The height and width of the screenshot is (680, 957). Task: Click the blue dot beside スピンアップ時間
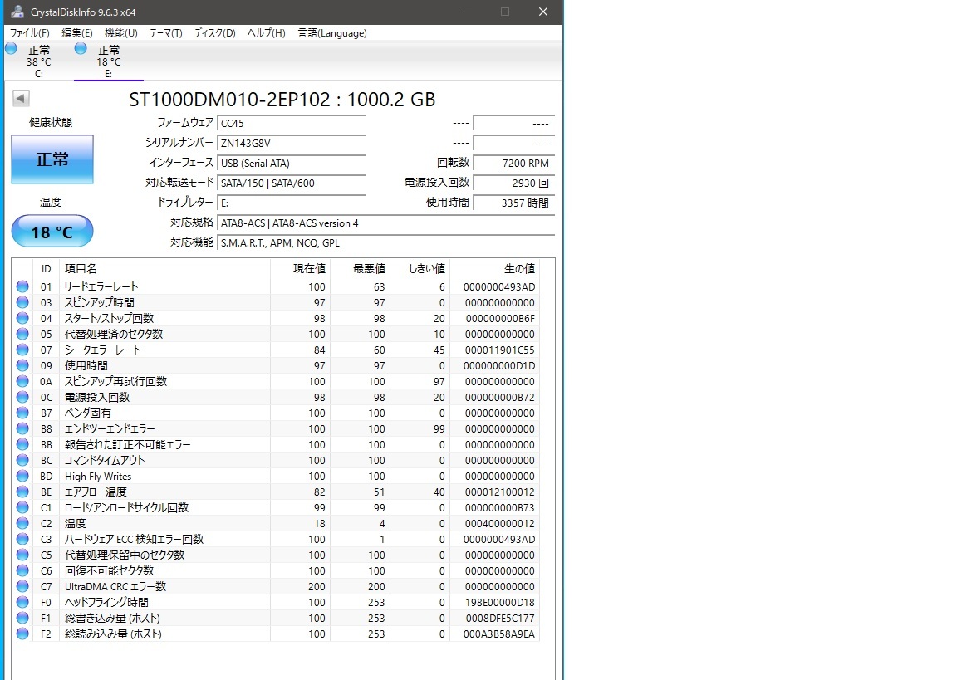[21, 302]
